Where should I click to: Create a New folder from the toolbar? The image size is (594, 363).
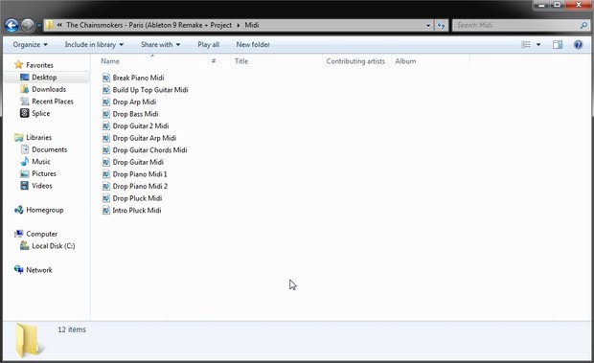[x=253, y=45]
